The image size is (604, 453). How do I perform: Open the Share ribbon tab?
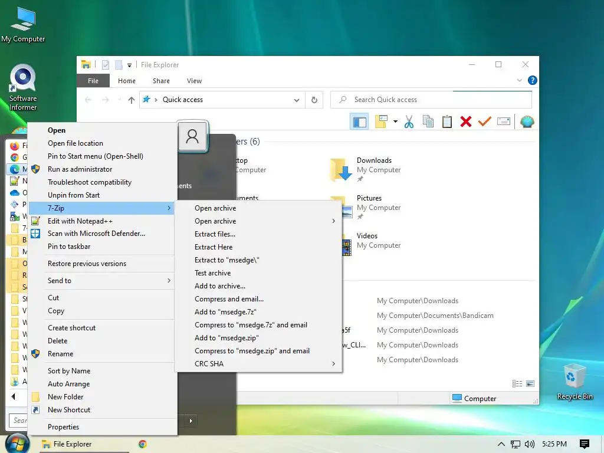(161, 81)
